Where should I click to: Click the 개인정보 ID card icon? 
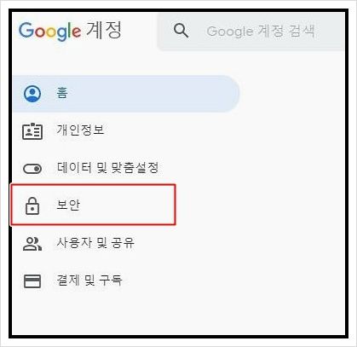pyautogui.click(x=32, y=131)
